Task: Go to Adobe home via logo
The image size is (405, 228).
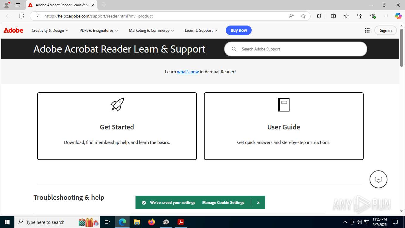Action: pyautogui.click(x=13, y=30)
